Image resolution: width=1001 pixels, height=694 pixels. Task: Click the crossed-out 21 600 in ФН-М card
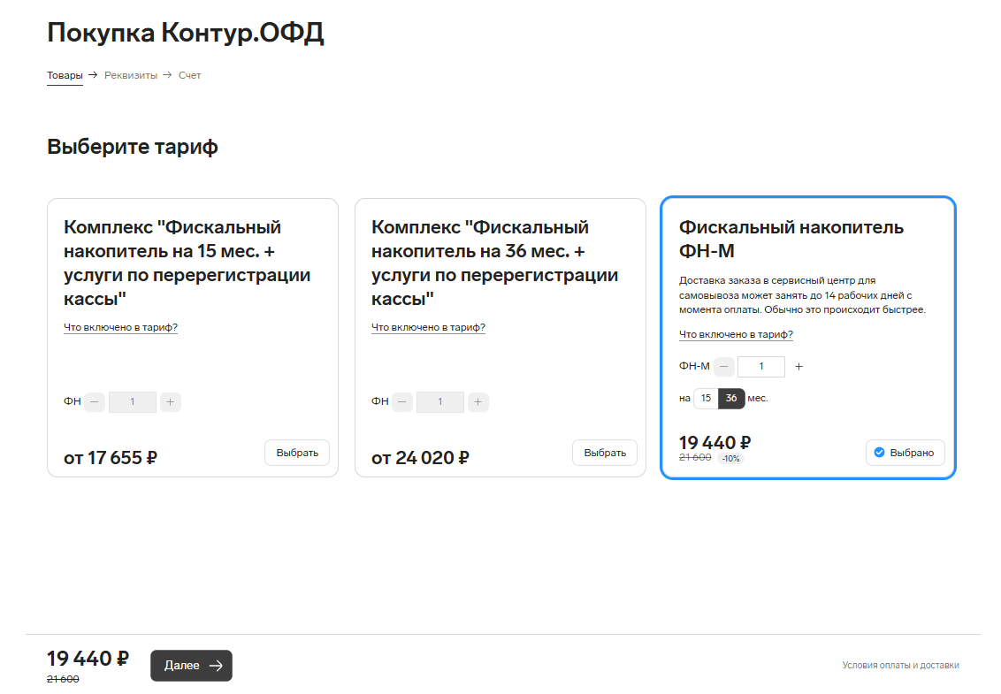(695, 457)
